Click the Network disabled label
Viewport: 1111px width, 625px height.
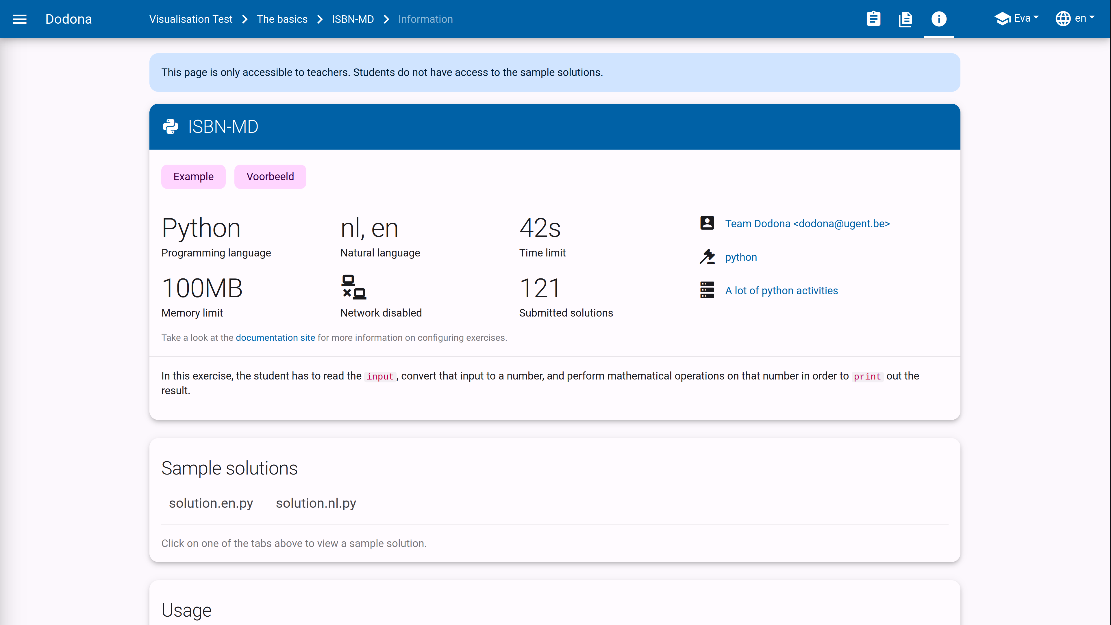381,313
